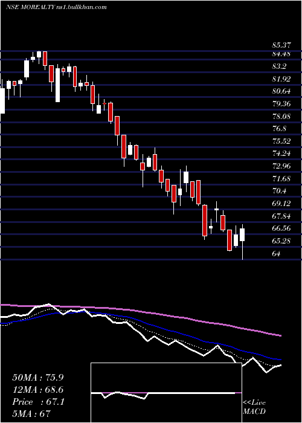Select the 71.68 price level label

click(x=281, y=179)
